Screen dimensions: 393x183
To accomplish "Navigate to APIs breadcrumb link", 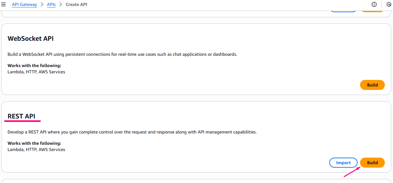I will point(51,5).
